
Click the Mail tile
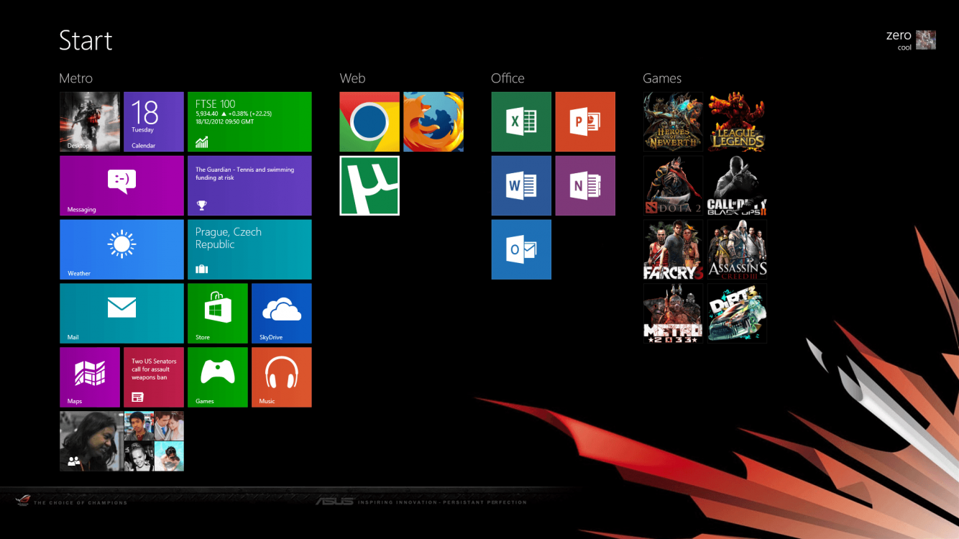point(121,313)
